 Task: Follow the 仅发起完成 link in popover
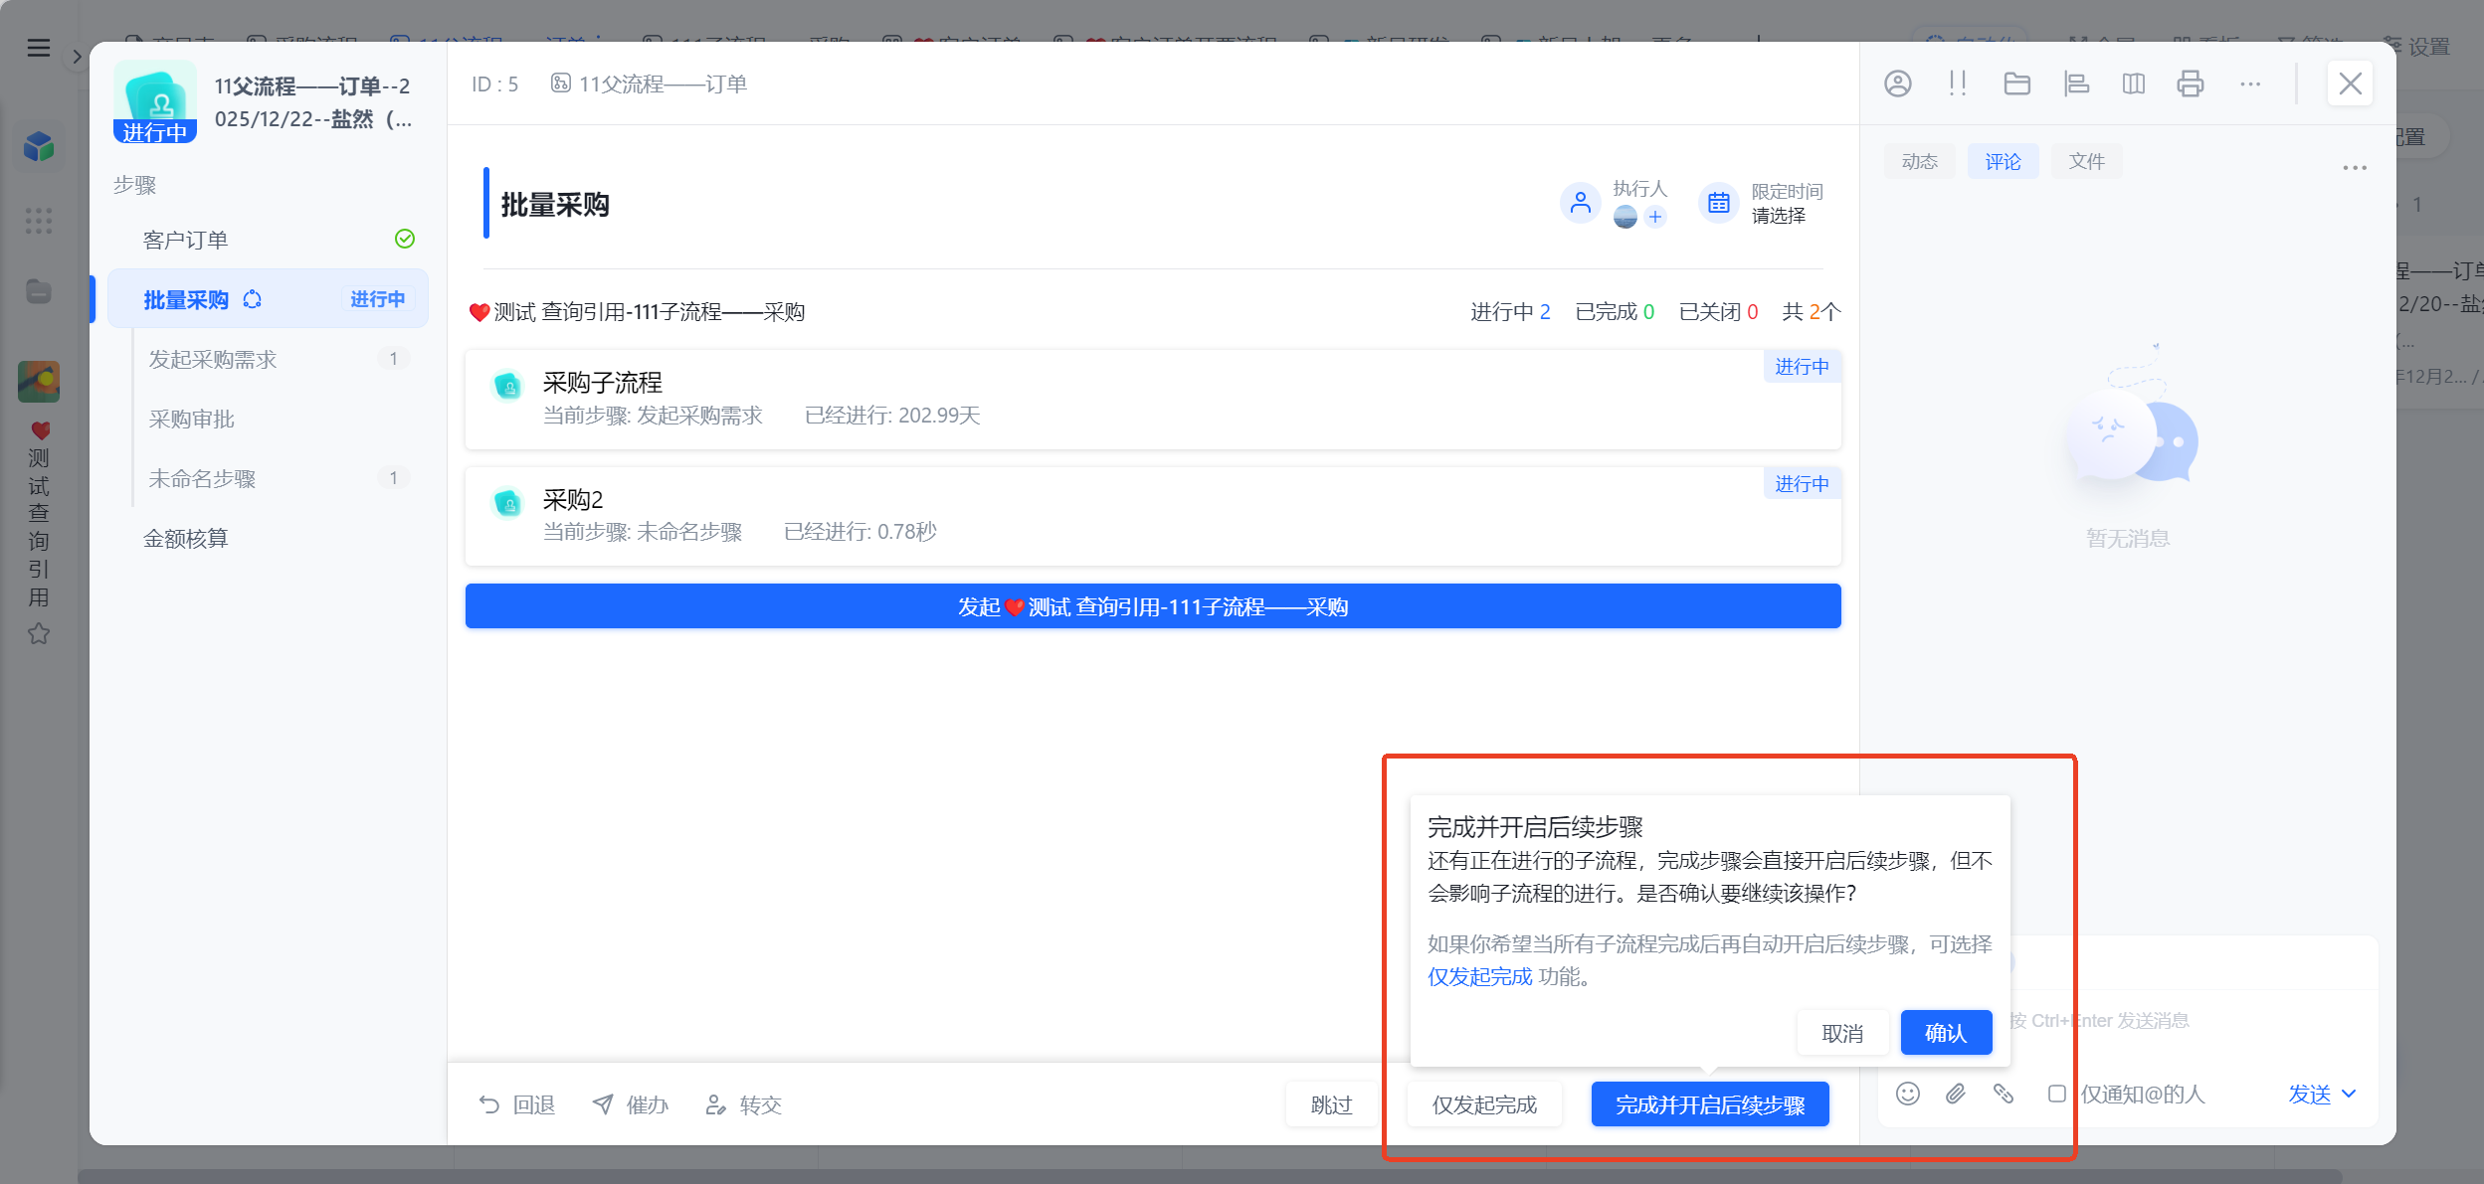[x=1479, y=976]
